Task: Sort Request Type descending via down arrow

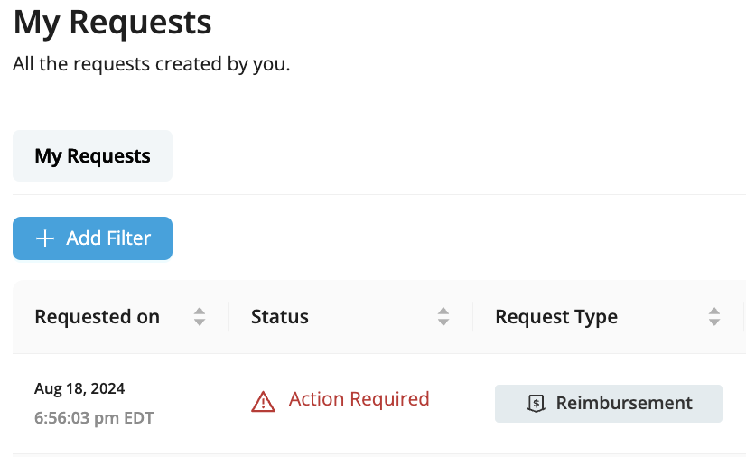Action: 714,322
